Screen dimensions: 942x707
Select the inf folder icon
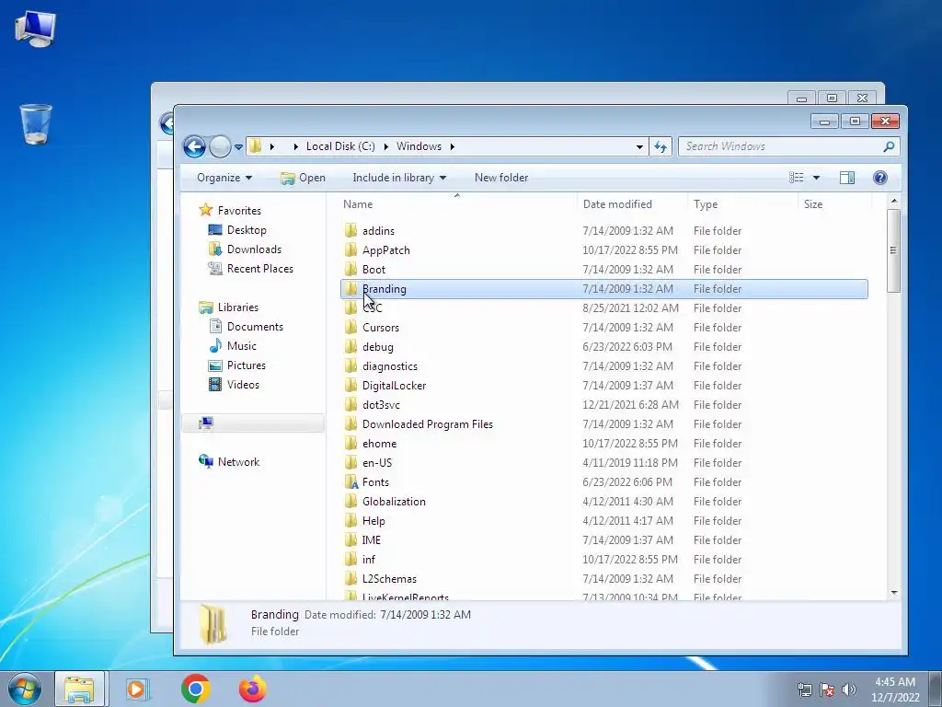pos(351,559)
